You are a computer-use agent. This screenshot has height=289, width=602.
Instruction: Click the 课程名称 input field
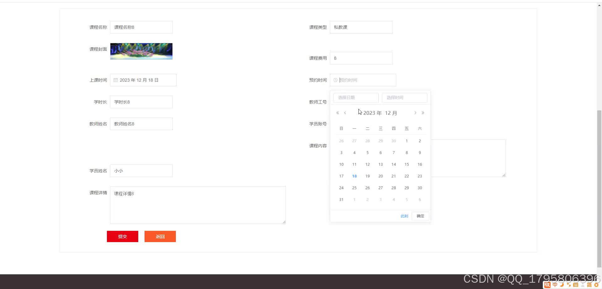[x=141, y=27]
